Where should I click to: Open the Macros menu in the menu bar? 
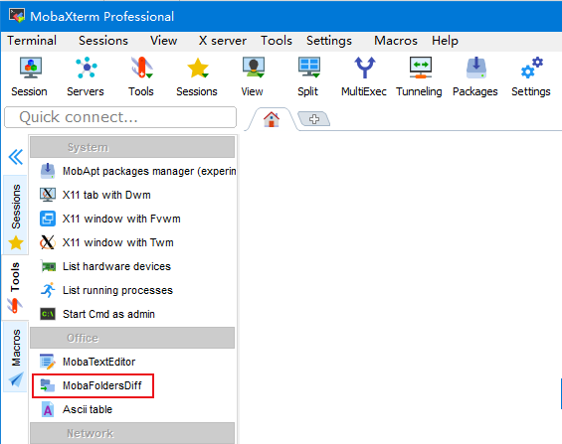(396, 41)
